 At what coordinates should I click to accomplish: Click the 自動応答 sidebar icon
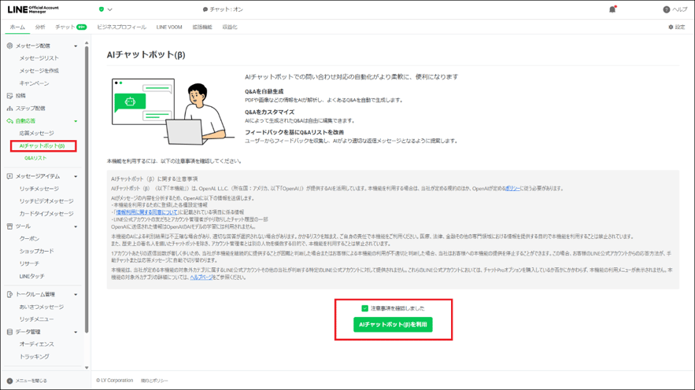point(9,121)
